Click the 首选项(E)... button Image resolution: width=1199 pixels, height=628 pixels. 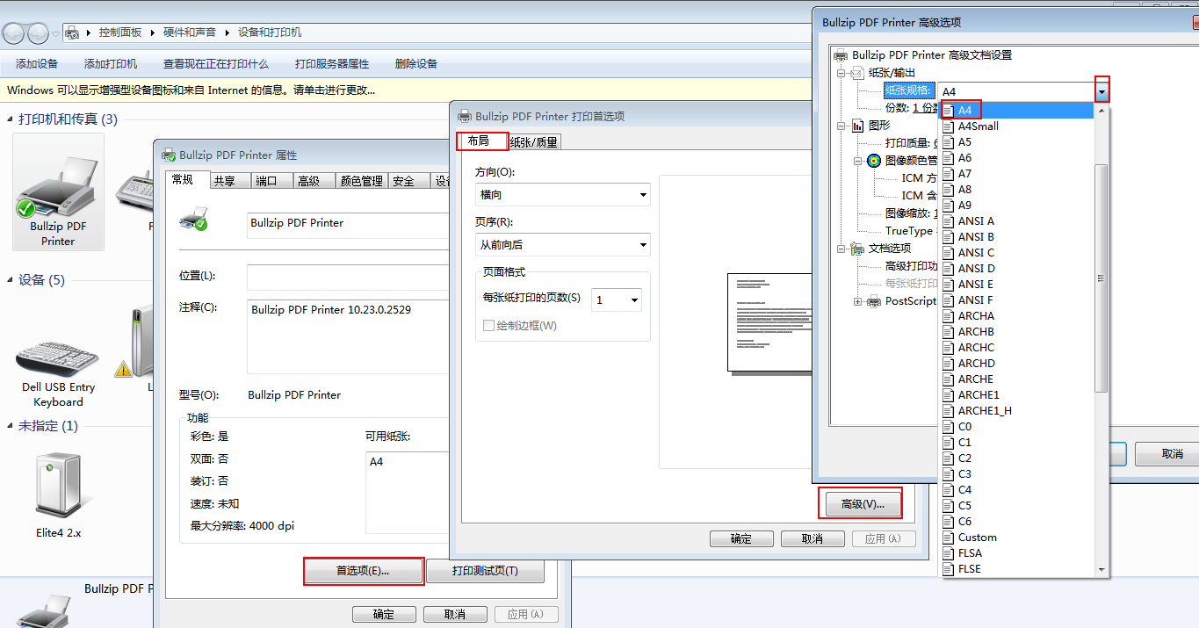click(x=363, y=571)
